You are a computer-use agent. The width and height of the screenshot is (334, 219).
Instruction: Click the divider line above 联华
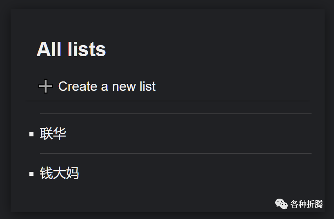coord(176,114)
